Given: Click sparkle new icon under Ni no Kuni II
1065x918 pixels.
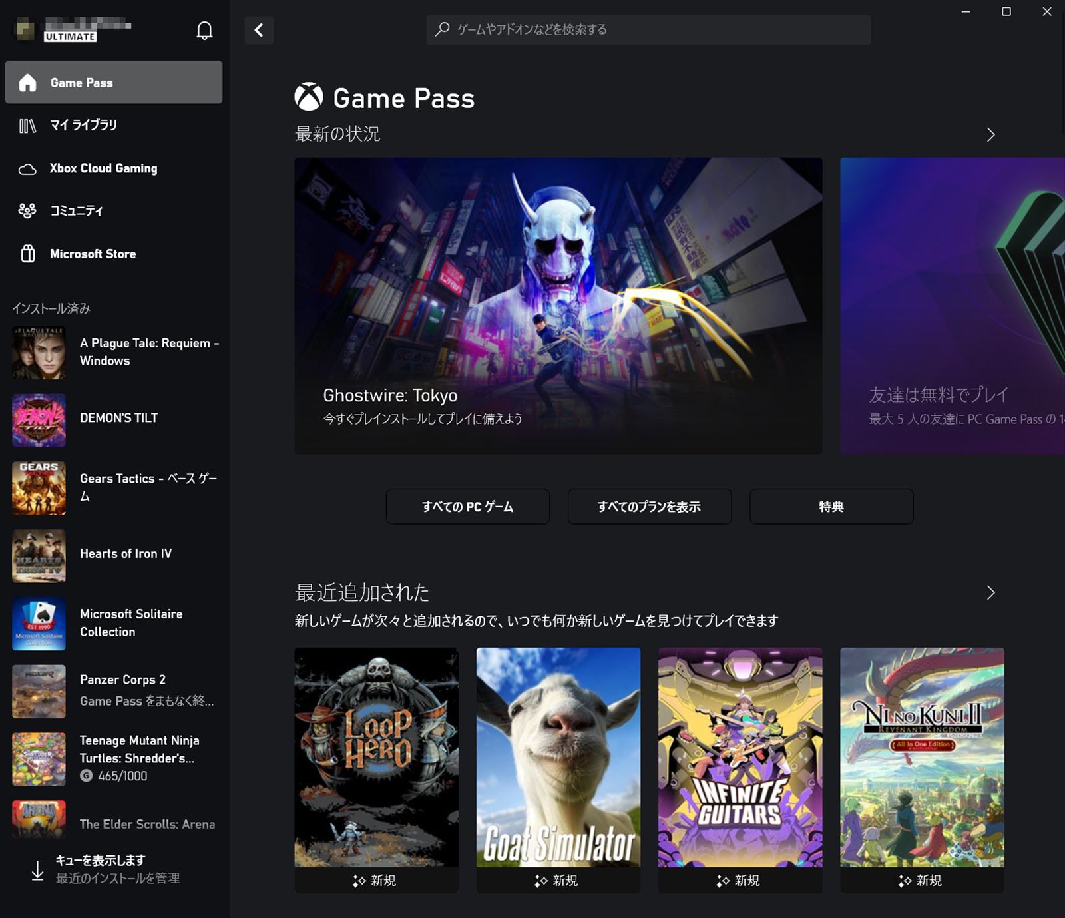Looking at the screenshot, I should (x=904, y=881).
